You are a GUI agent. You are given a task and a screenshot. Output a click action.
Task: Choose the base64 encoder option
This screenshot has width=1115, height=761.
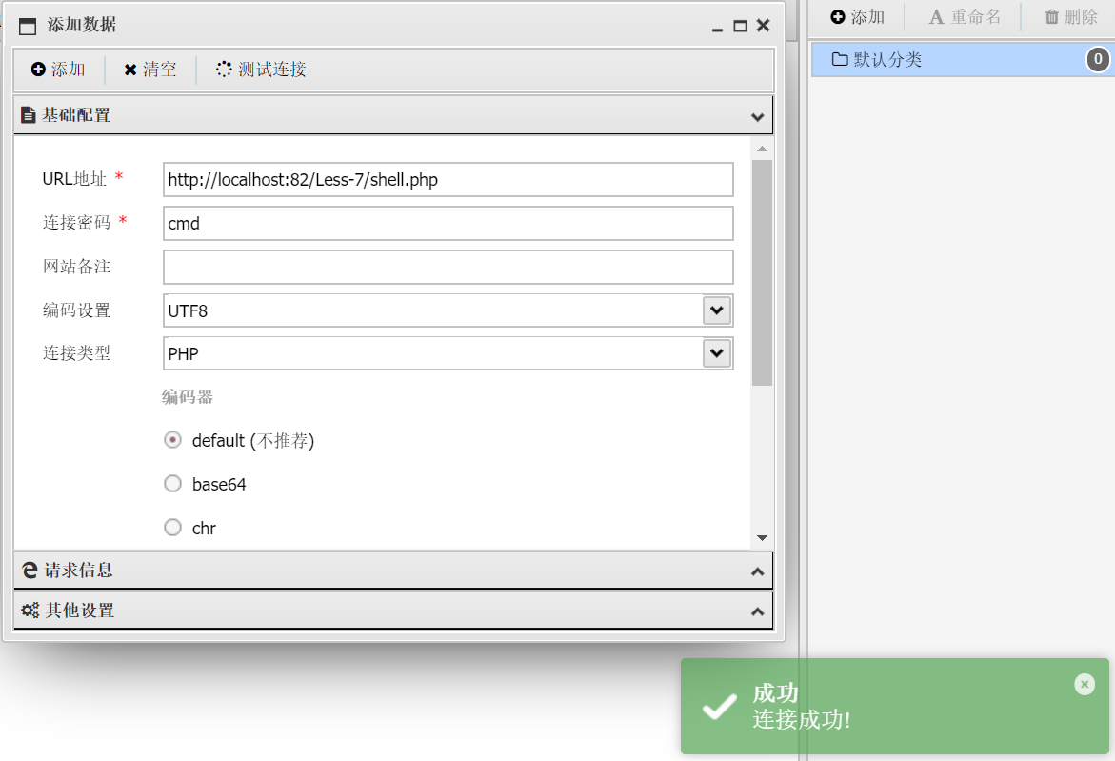(x=173, y=484)
